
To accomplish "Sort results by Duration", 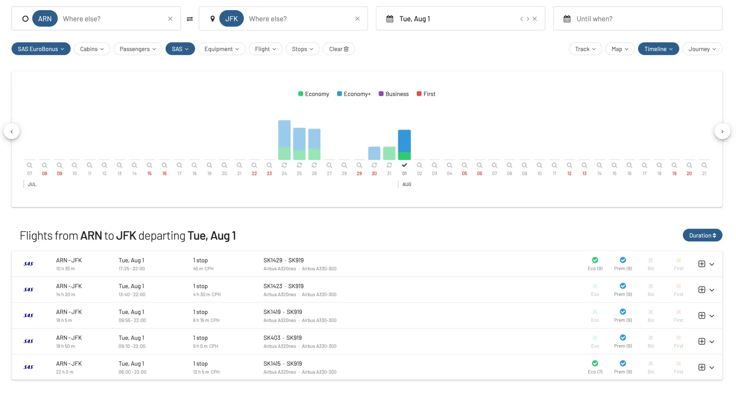I will tap(702, 235).
